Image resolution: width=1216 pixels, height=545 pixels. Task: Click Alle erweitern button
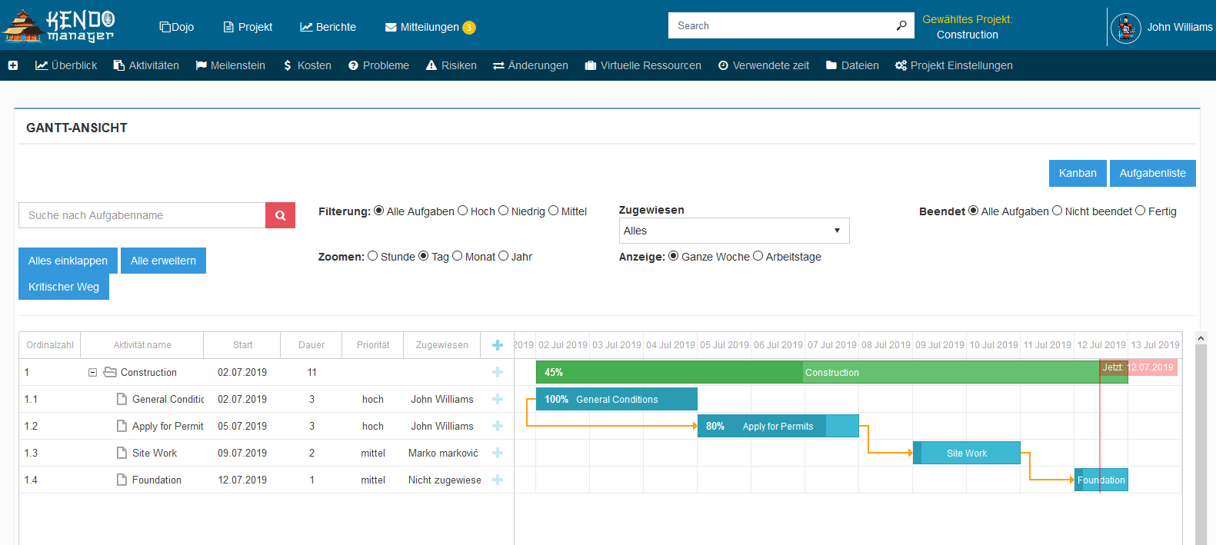click(x=163, y=261)
